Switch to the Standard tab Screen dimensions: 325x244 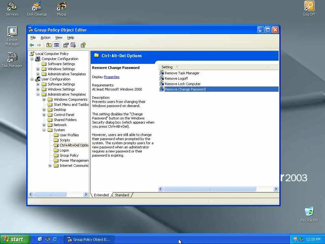[x=122, y=195]
